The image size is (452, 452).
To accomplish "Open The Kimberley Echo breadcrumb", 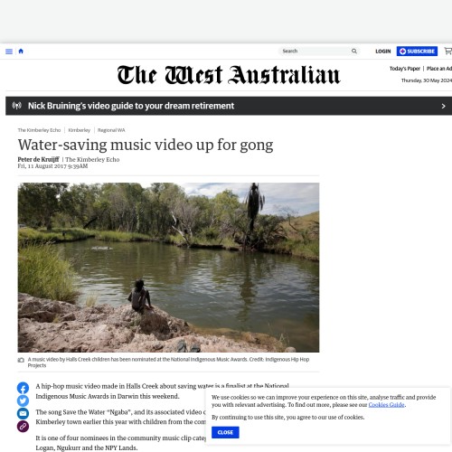I will coord(39,130).
